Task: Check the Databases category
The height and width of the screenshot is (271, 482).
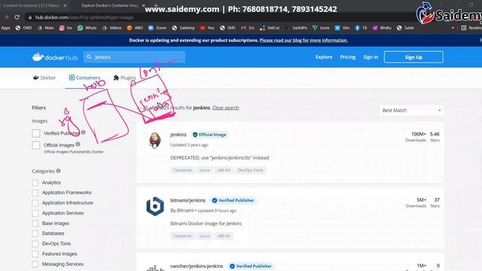Action: 35,233
